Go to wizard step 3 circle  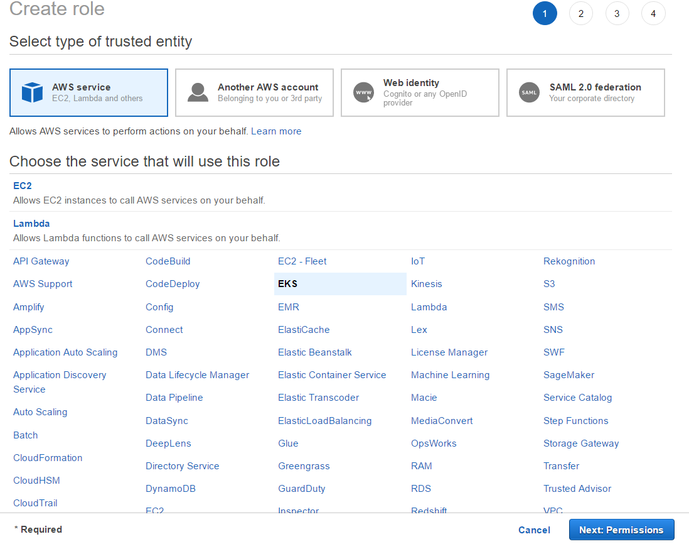[x=617, y=14]
